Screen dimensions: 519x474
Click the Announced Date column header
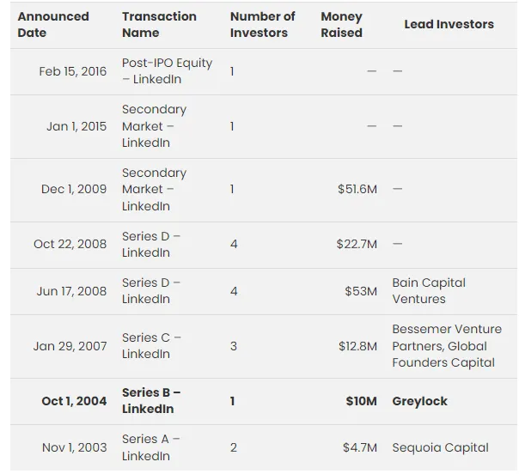53,24
